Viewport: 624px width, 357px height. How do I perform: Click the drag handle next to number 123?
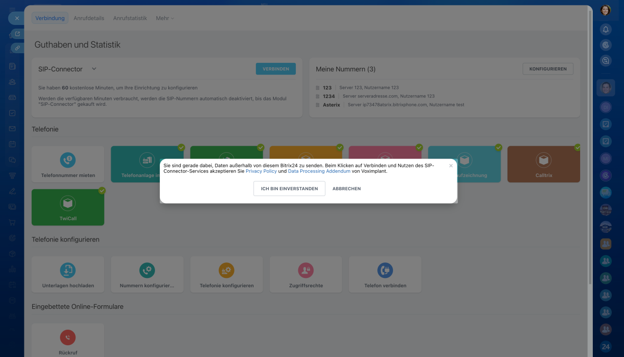(318, 88)
